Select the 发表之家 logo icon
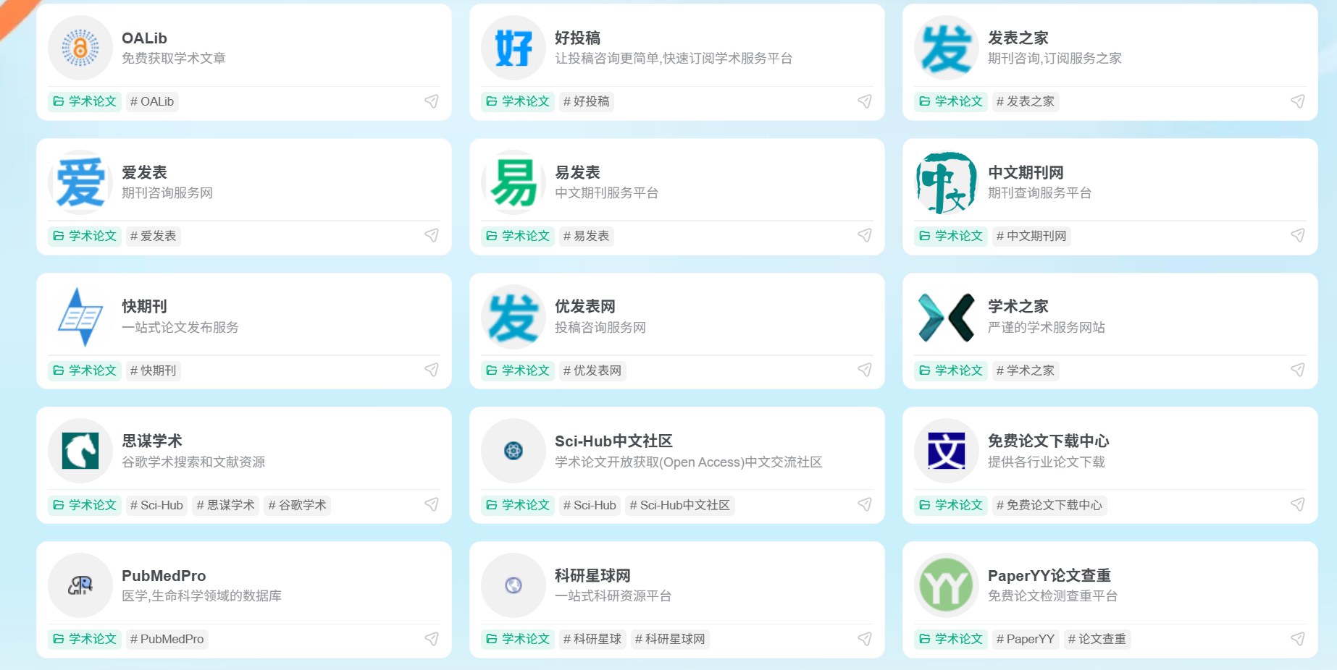This screenshot has width=1337, height=670. point(946,48)
